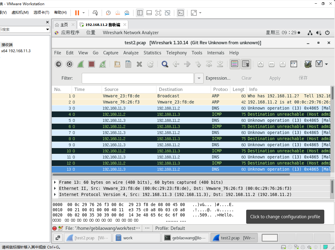Reload this capture file icon
Viewport: 335px width, 250px height.
(x=150, y=64)
